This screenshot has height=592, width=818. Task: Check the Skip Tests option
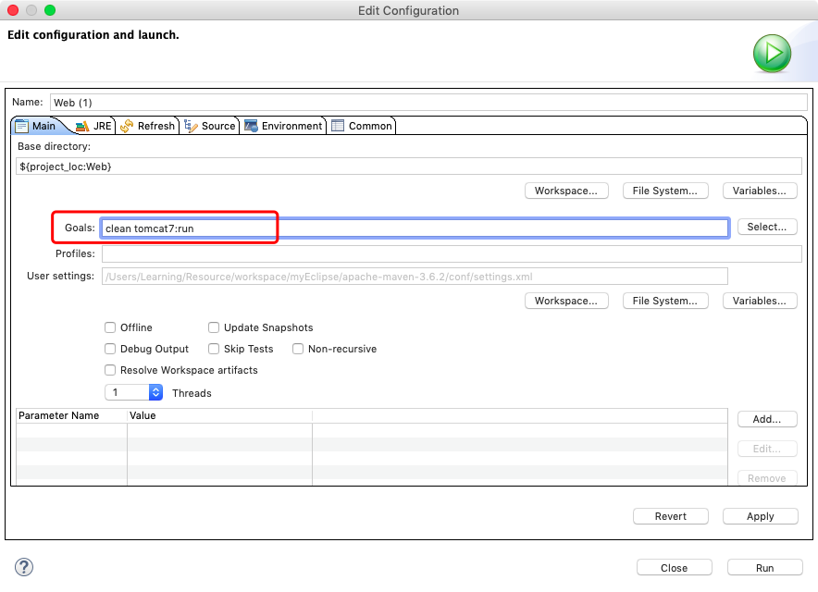coord(214,349)
